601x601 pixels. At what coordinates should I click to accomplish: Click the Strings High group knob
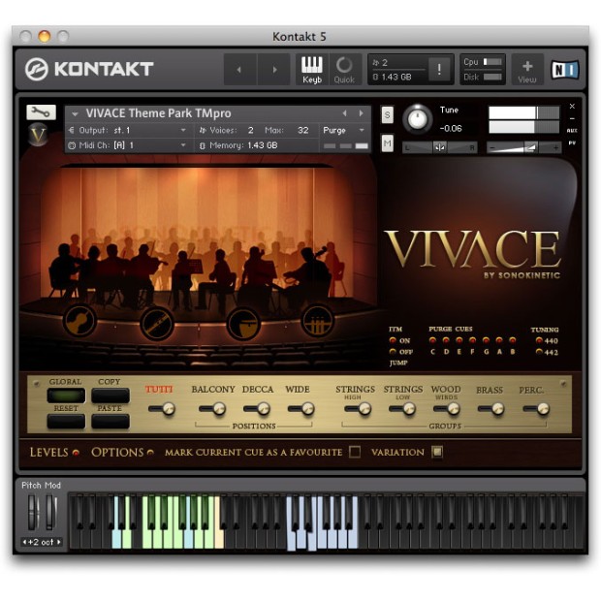pyautogui.click(x=364, y=409)
